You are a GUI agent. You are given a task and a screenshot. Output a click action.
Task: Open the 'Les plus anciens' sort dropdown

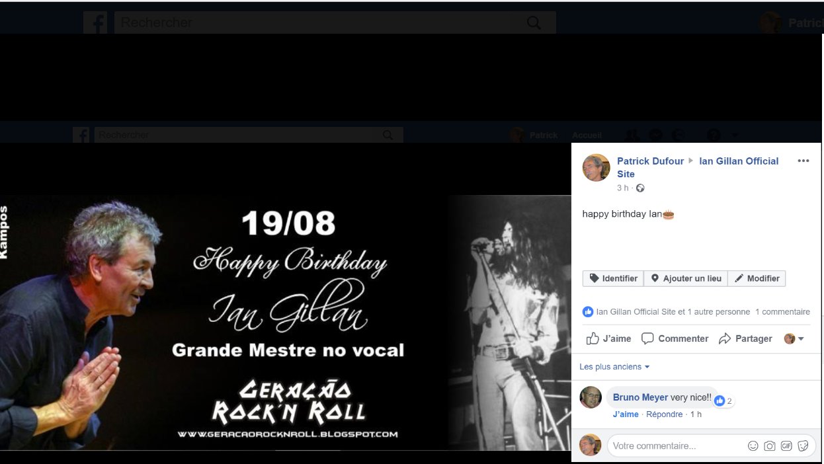(614, 366)
